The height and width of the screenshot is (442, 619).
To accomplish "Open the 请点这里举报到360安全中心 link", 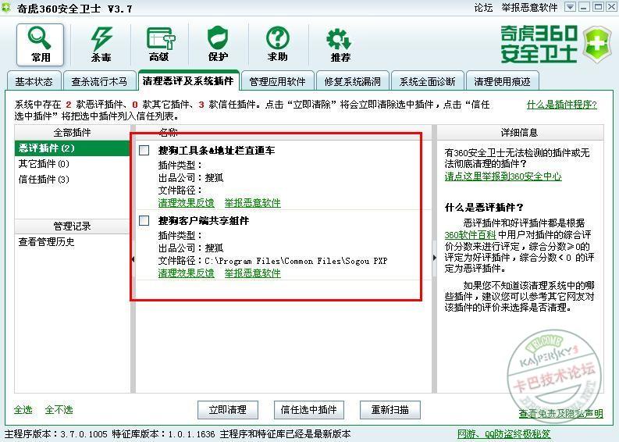I will 503,176.
